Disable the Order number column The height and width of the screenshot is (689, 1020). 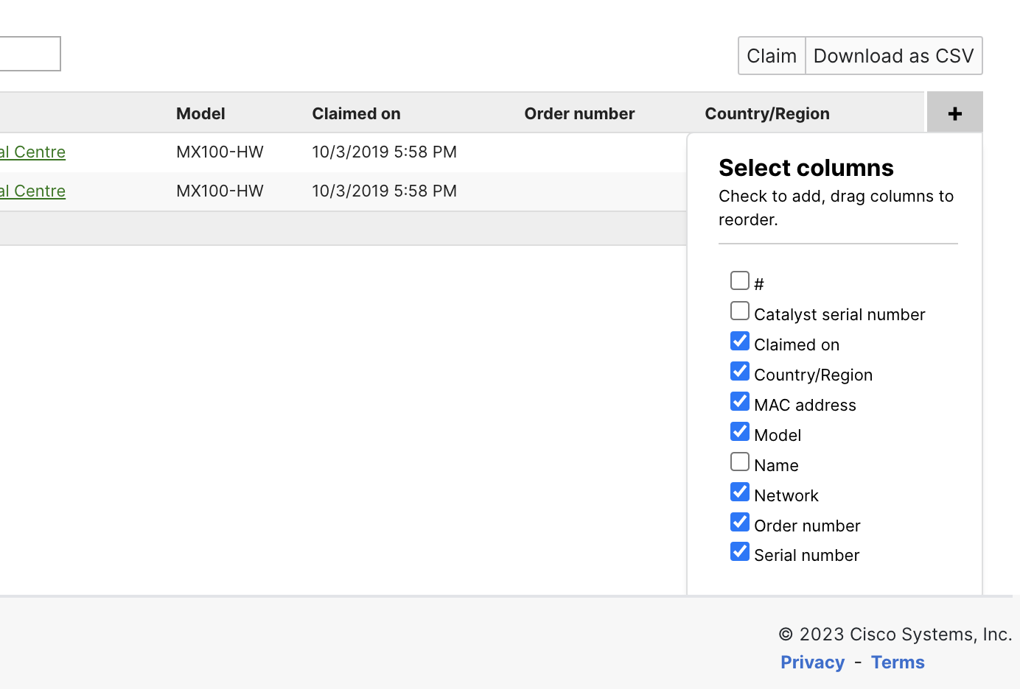(739, 522)
